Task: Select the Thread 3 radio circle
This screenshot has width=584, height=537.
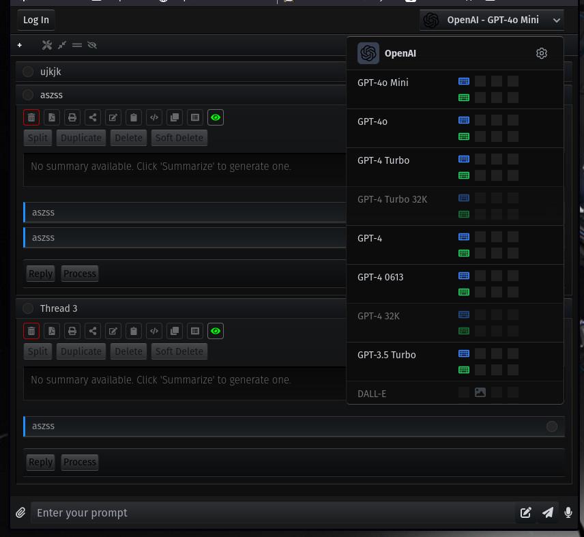Action: click(x=28, y=308)
